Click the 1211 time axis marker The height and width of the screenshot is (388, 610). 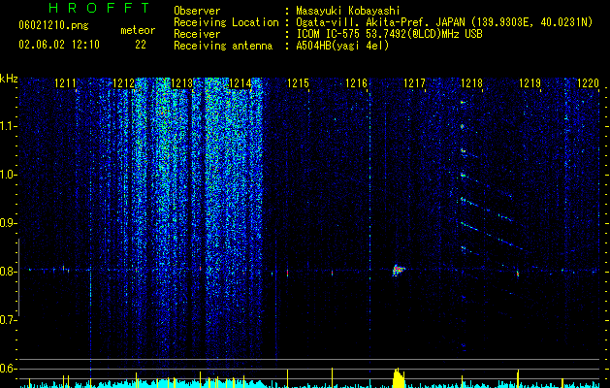point(65,82)
